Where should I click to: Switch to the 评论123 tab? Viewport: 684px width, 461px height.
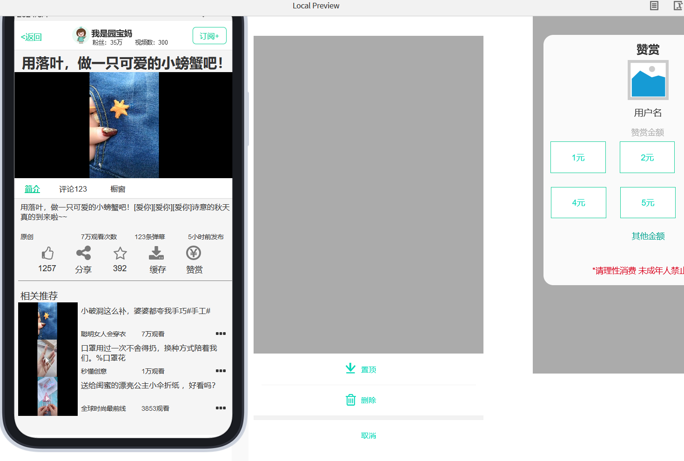pyautogui.click(x=73, y=189)
